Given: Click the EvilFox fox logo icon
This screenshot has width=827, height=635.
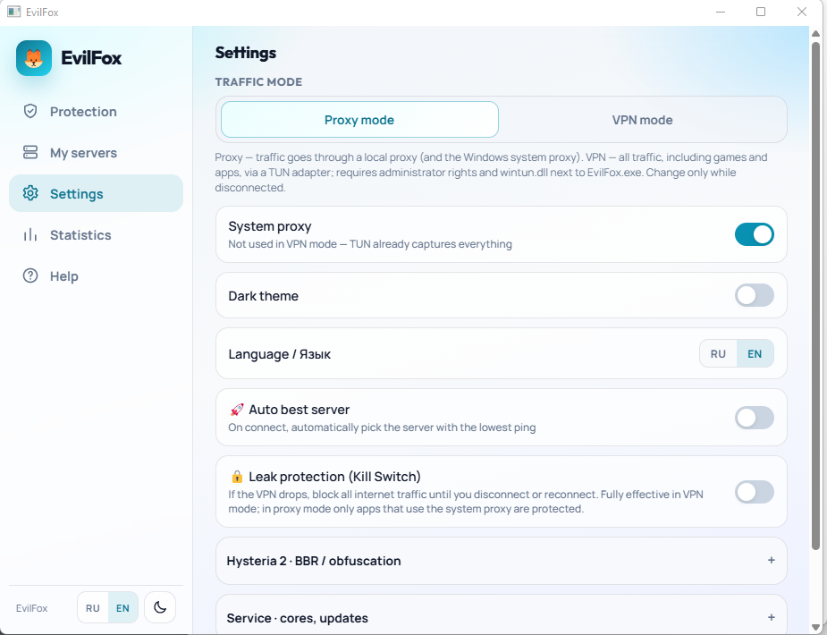Looking at the screenshot, I should click(34, 58).
